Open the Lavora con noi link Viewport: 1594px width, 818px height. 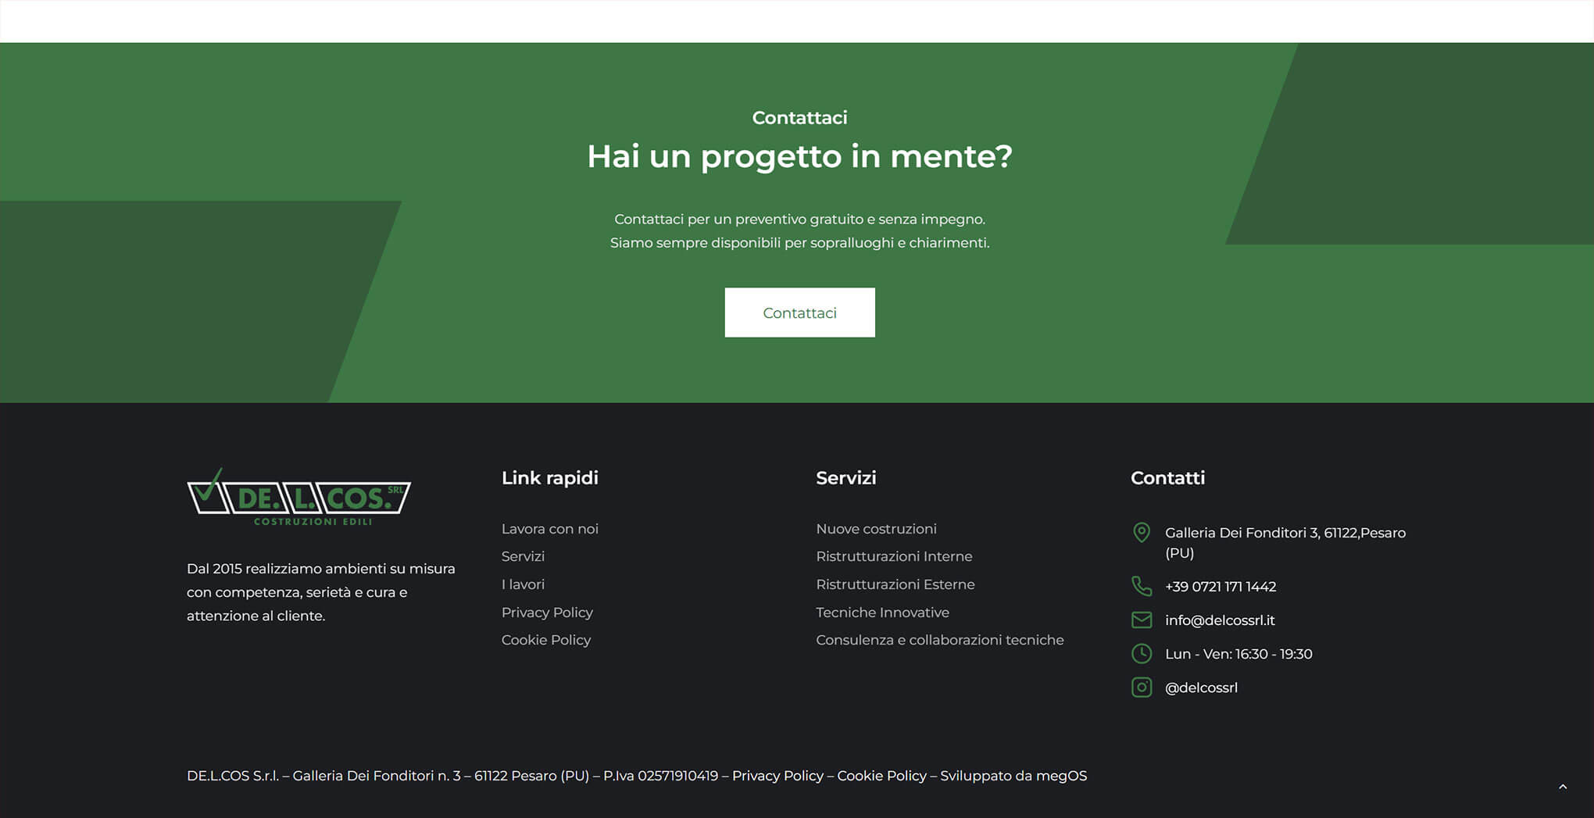549,529
